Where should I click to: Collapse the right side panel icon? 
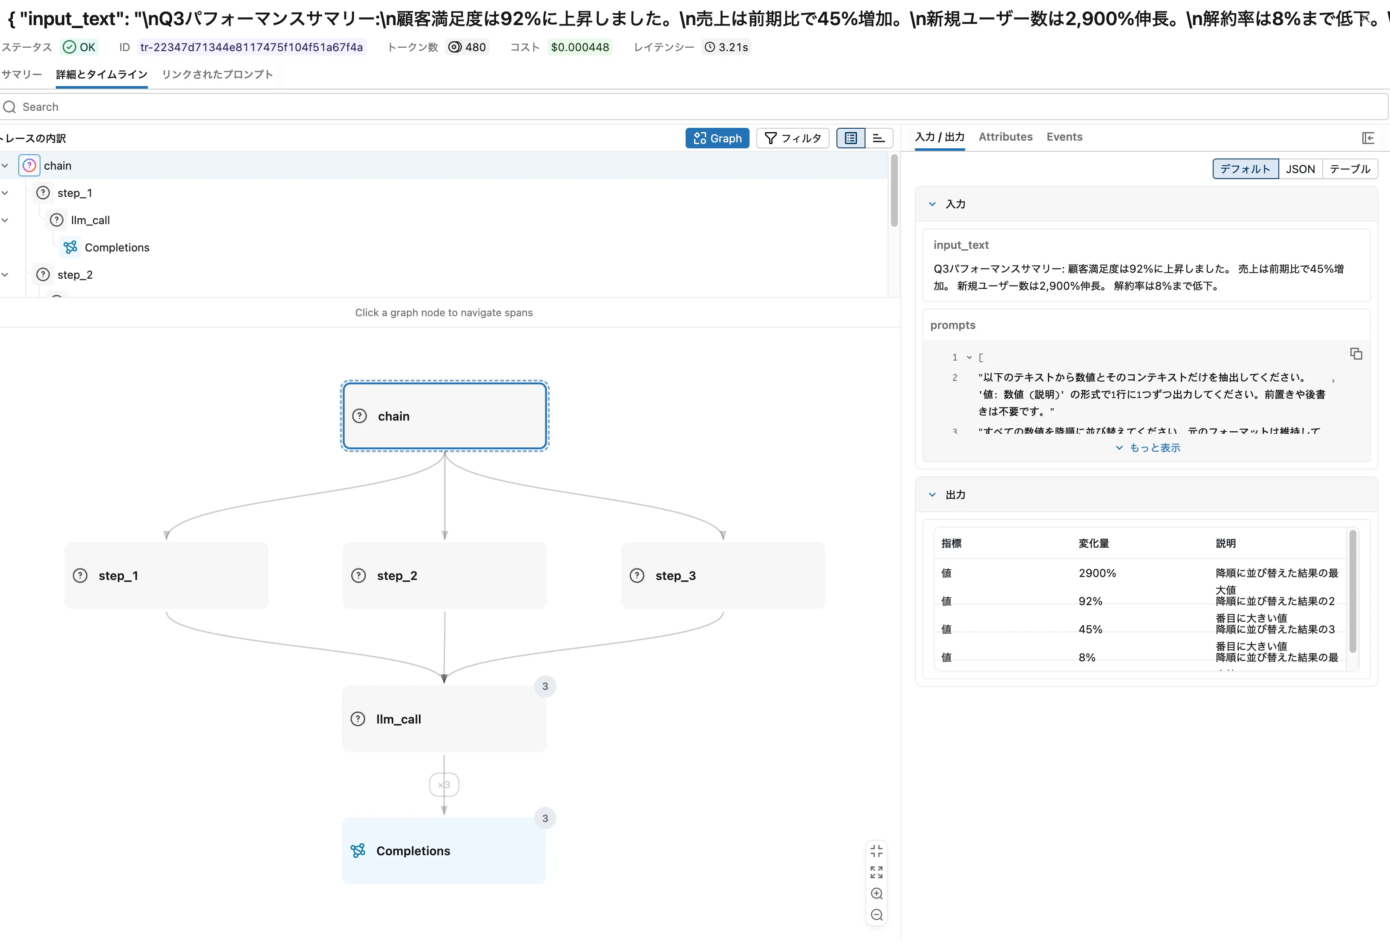[x=1368, y=138]
